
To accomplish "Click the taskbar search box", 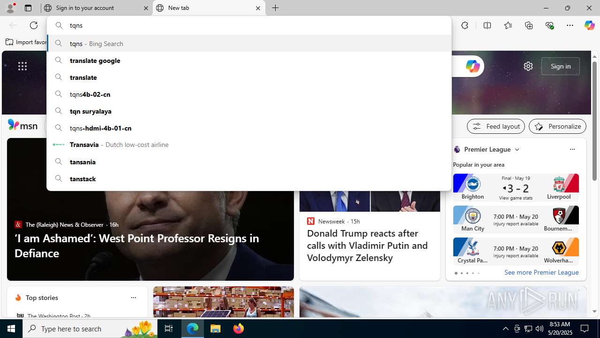I will [90, 329].
